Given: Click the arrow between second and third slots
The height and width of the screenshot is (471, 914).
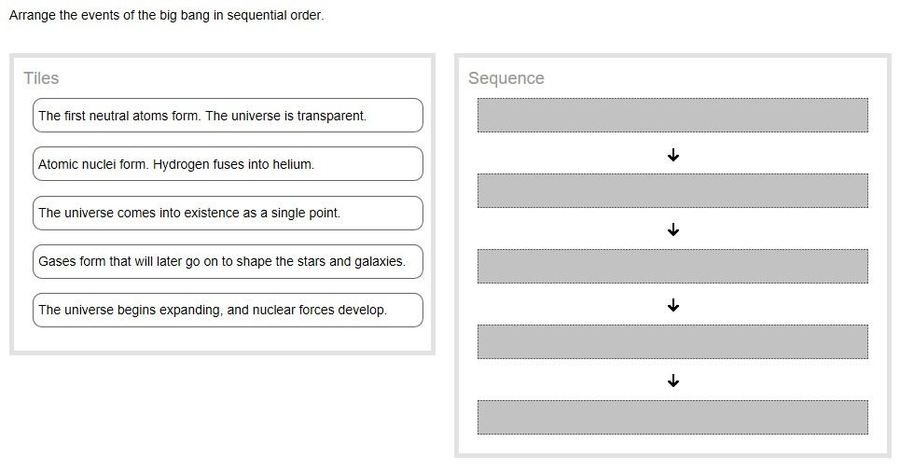Looking at the screenshot, I should coord(673,230).
